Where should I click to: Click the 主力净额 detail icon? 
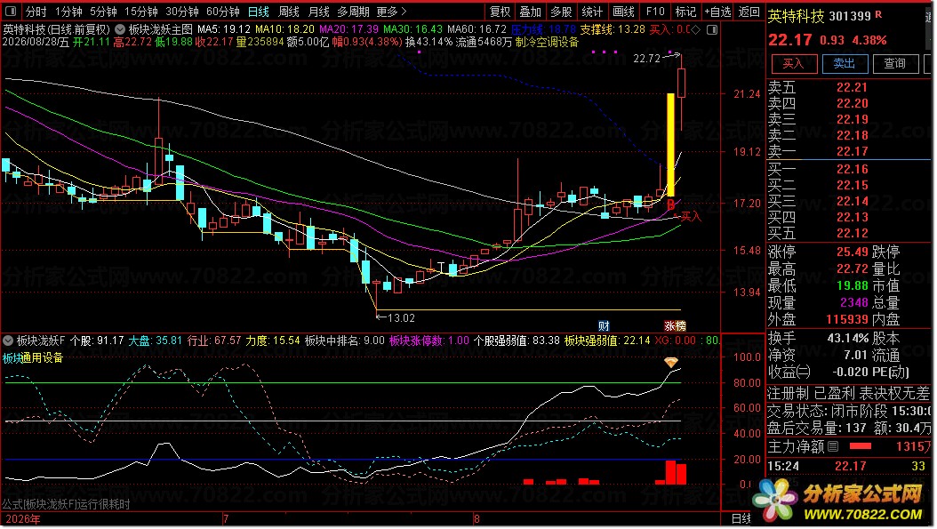point(833,446)
